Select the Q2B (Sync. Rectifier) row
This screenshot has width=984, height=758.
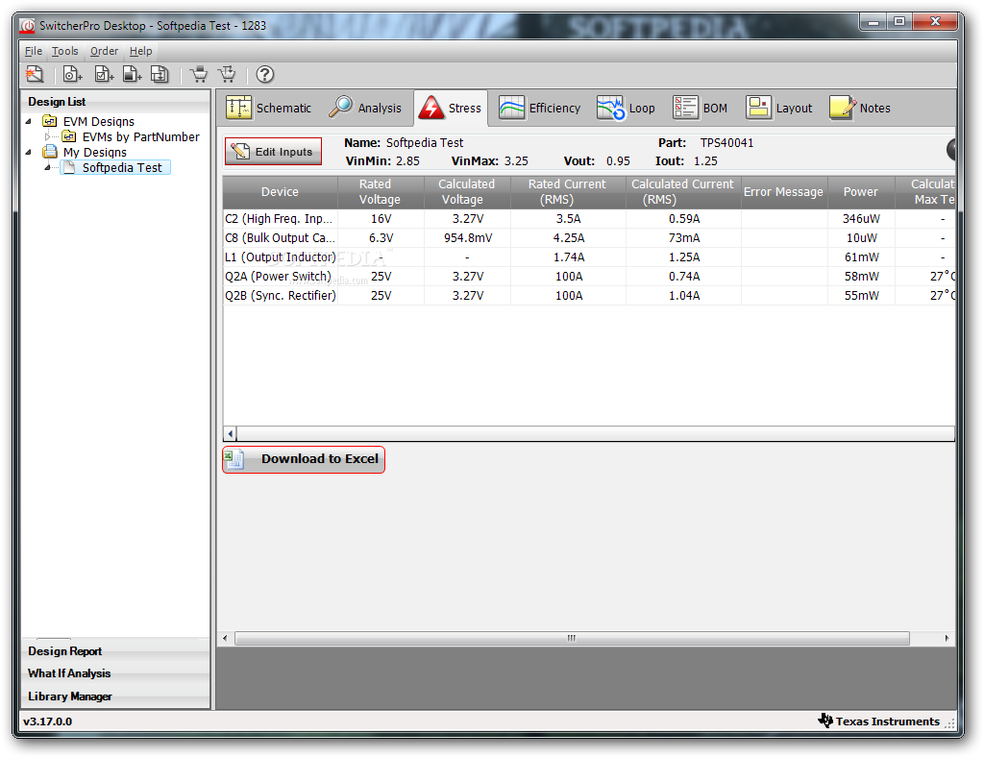pyautogui.click(x=589, y=296)
